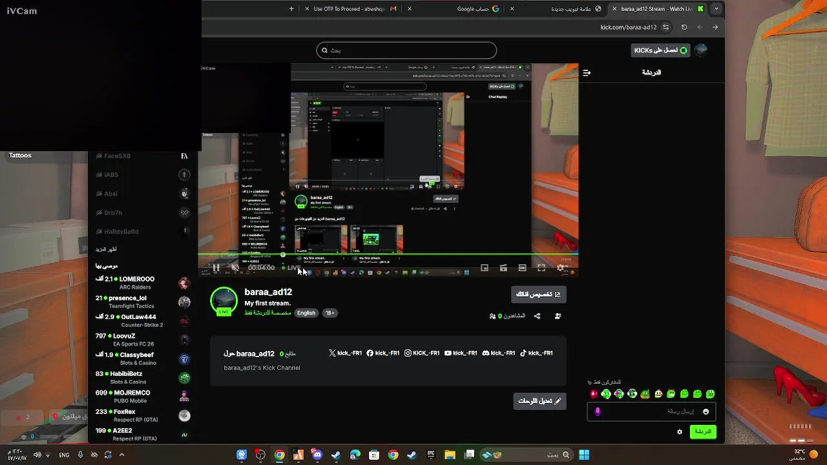Share the baraa_ad12 stream

538,316
